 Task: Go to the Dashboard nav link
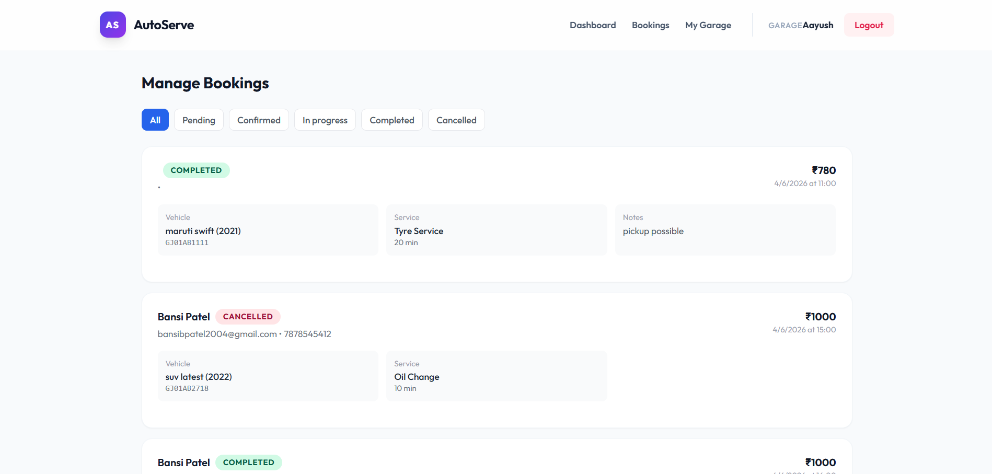[x=593, y=25]
